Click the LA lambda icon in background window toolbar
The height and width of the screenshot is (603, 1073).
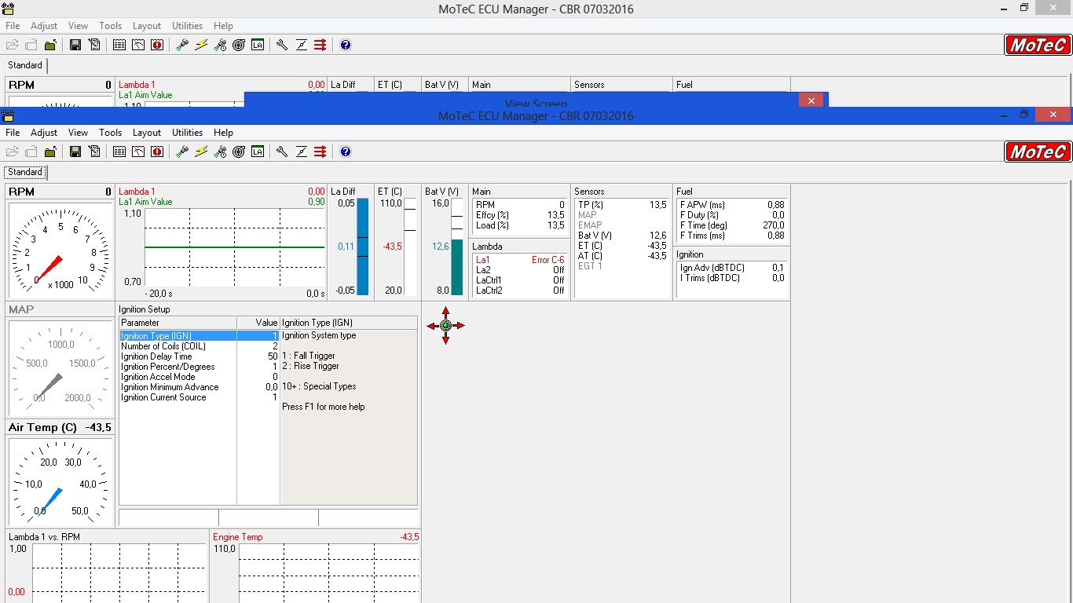[x=258, y=45]
